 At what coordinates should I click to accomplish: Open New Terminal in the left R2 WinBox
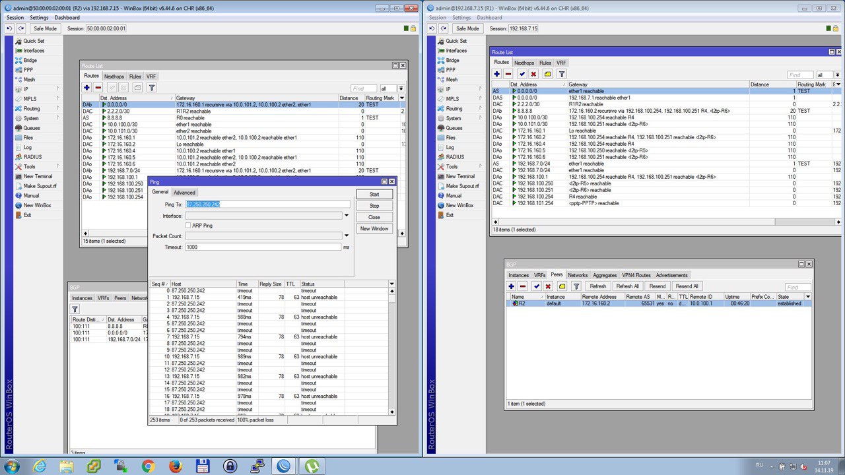pyautogui.click(x=38, y=177)
